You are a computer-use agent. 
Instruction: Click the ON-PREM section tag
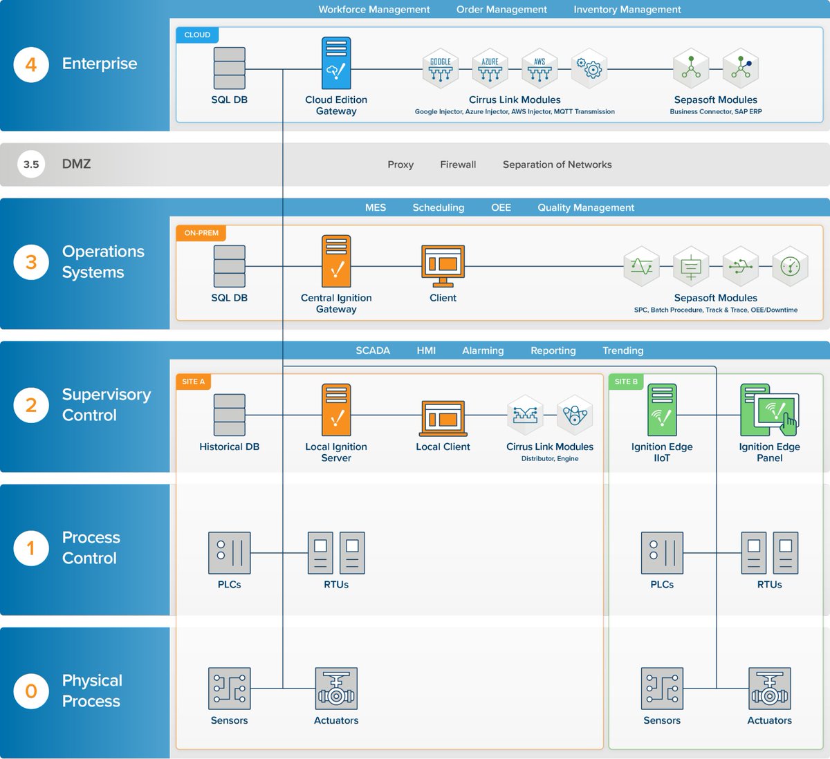(x=201, y=233)
